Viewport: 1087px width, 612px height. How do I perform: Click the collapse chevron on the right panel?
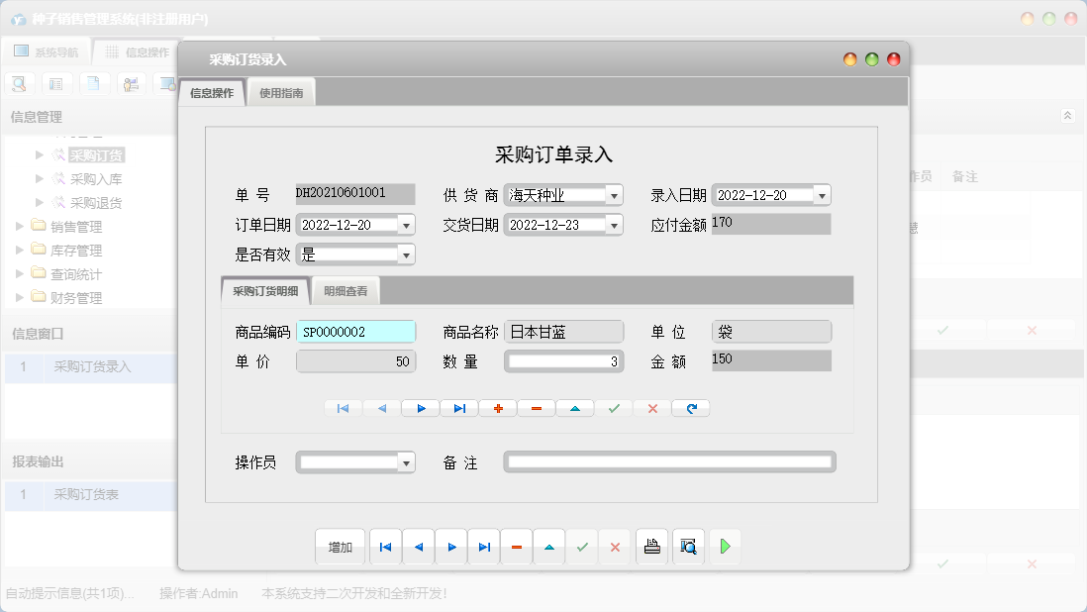click(1067, 115)
